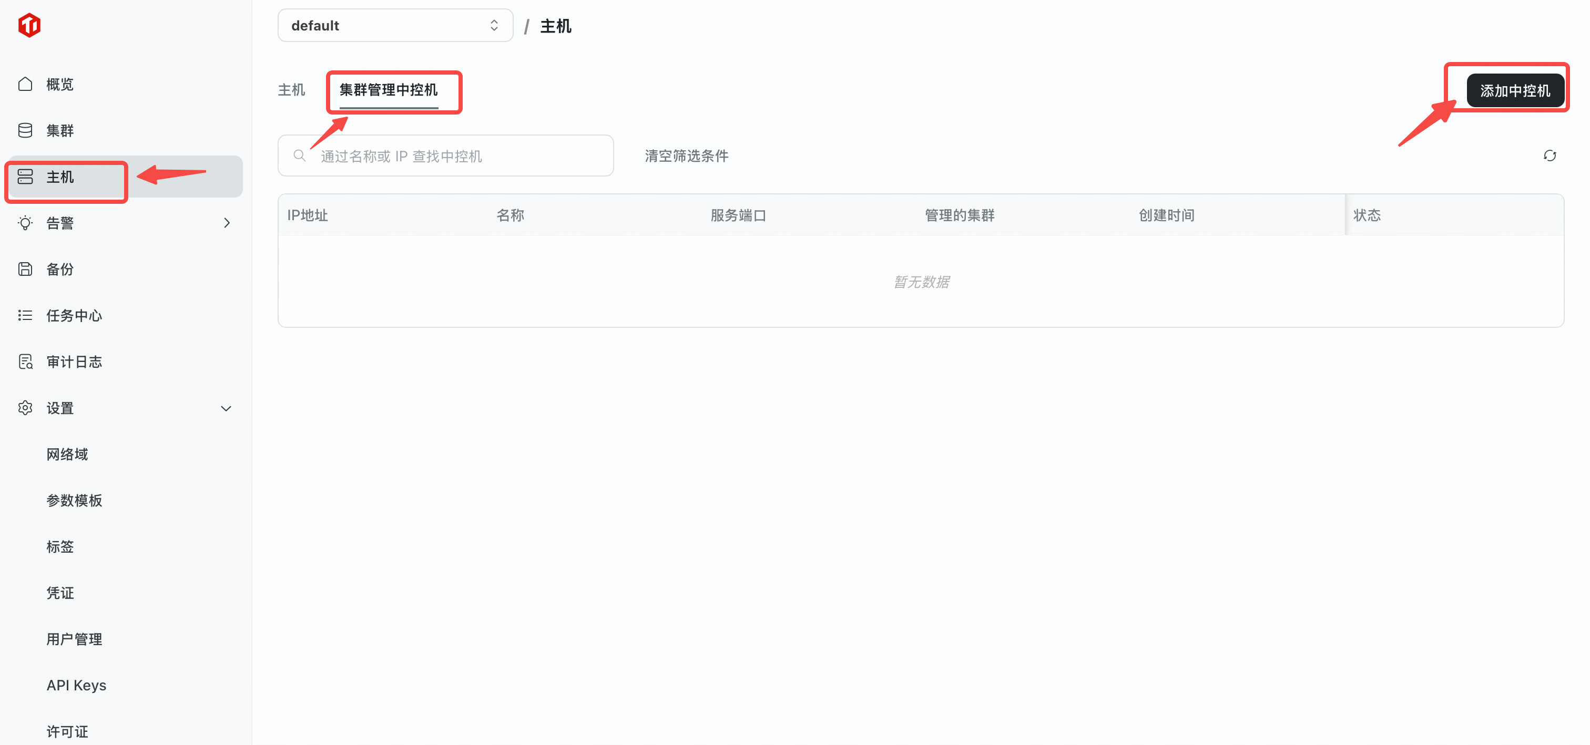
Task: Collapse the Settings section chevron
Action: pos(226,408)
